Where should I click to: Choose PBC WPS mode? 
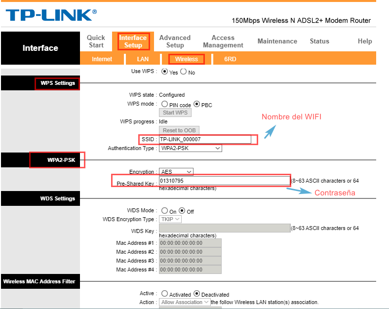point(197,104)
